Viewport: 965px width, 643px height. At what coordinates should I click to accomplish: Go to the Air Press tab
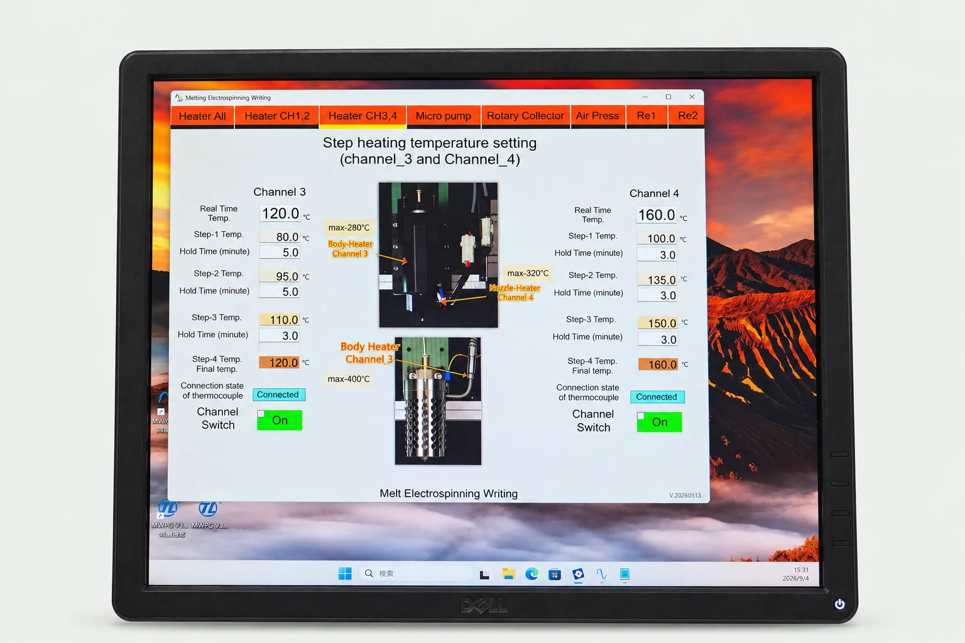point(597,116)
